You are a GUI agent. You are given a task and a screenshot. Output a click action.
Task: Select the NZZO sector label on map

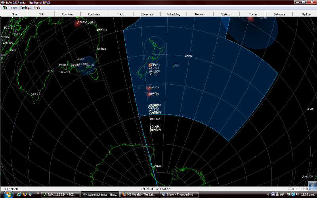[x=188, y=57]
